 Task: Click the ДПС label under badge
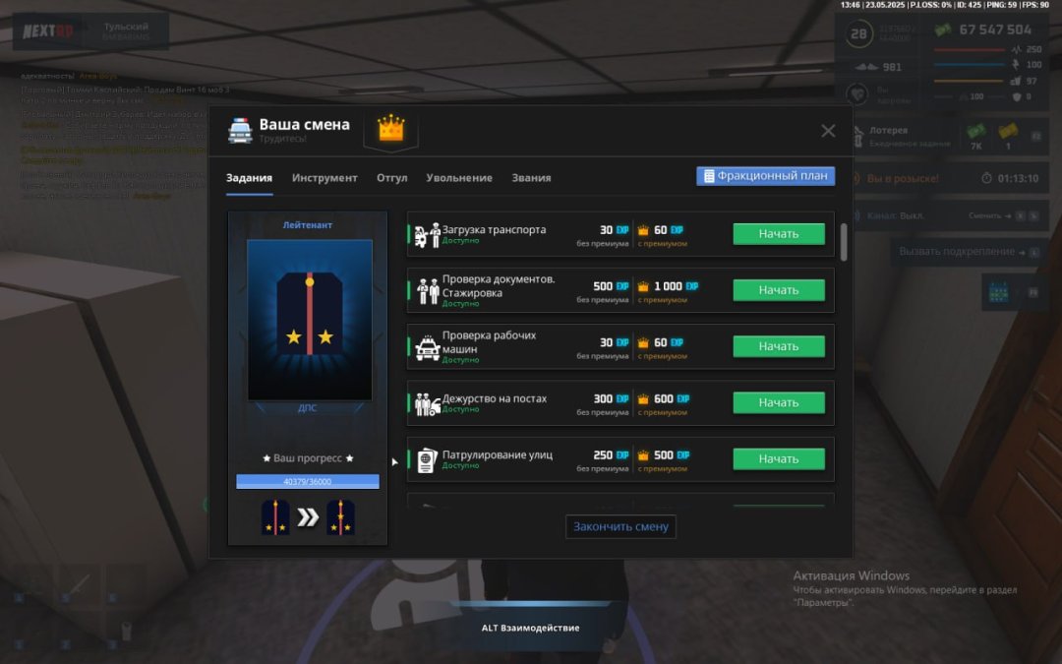[x=308, y=408]
